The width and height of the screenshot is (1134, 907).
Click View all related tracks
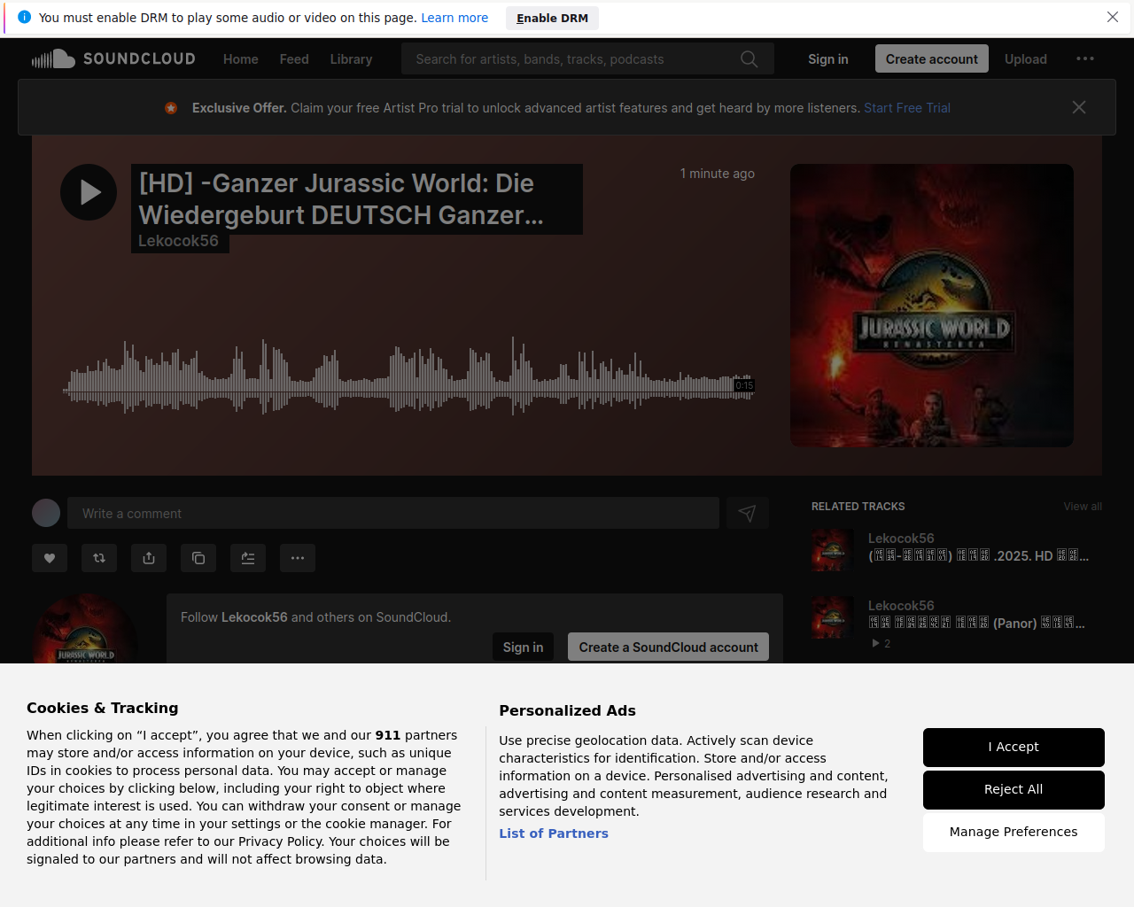1083,507
